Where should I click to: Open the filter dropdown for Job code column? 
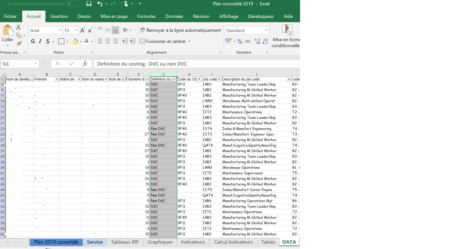[219, 79]
